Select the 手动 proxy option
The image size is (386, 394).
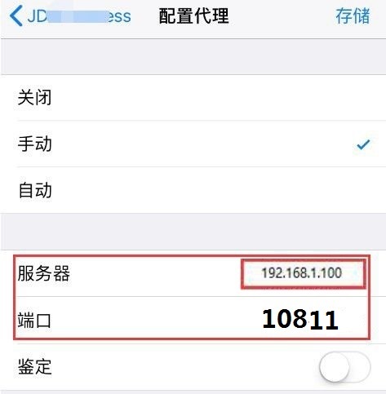pyautogui.click(x=193, y=144)
